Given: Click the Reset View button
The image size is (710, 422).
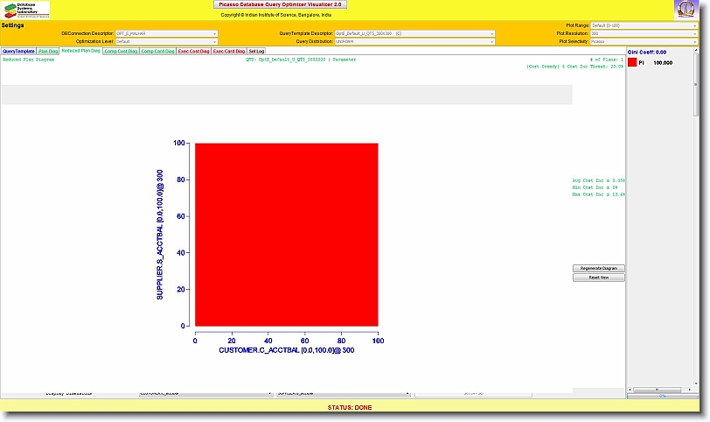Looking at the screenshot, I should click(x=599, y=278).
